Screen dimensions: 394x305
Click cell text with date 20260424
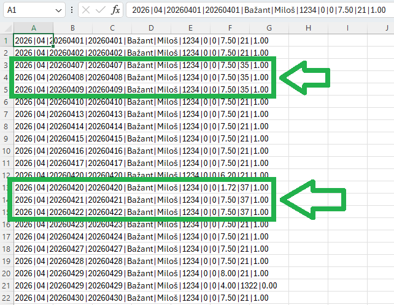click(142, 237)
